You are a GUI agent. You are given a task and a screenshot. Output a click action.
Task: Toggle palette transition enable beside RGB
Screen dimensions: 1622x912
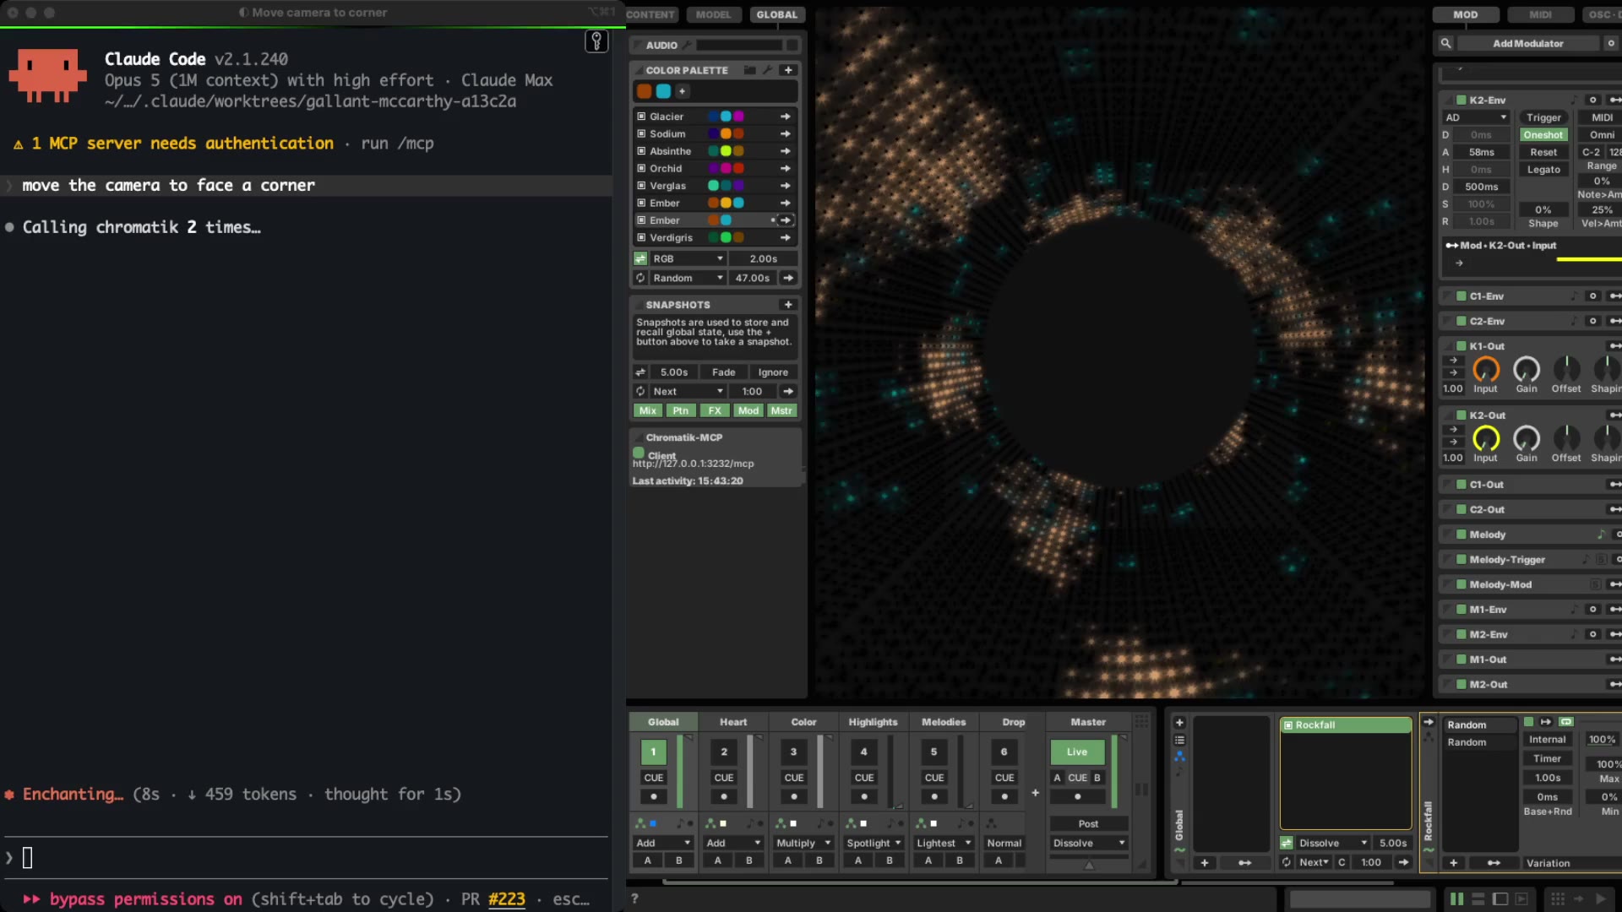(x=640, y=259)
